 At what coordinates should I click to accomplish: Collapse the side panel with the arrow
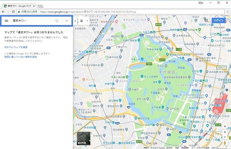click(x=75, y=21)
